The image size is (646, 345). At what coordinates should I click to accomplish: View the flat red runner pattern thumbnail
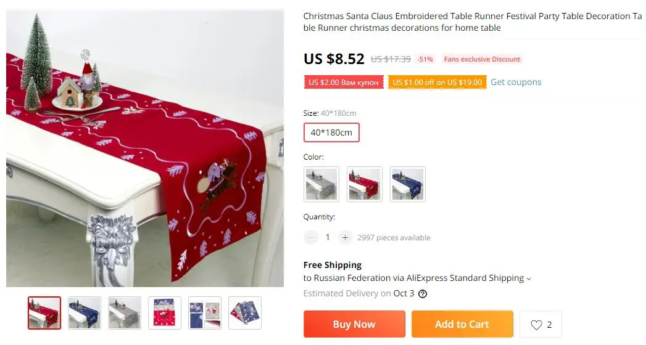[x=164, y=313]
